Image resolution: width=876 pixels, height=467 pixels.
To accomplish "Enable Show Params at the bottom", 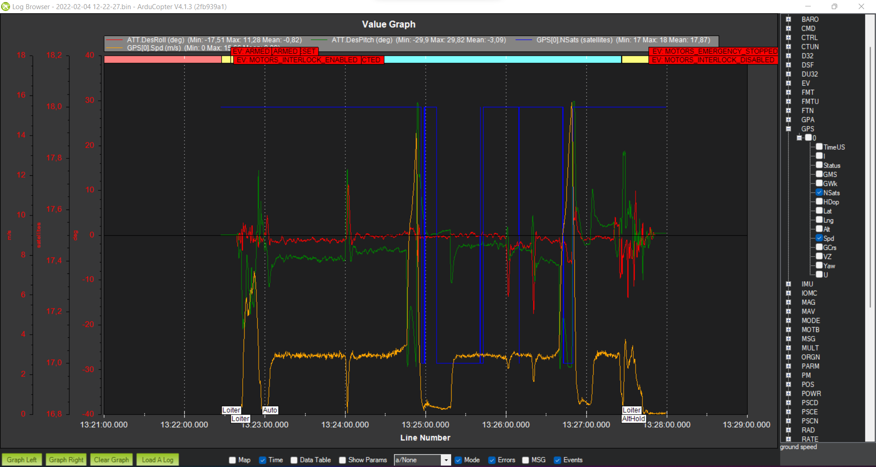I will click(342, 460).
